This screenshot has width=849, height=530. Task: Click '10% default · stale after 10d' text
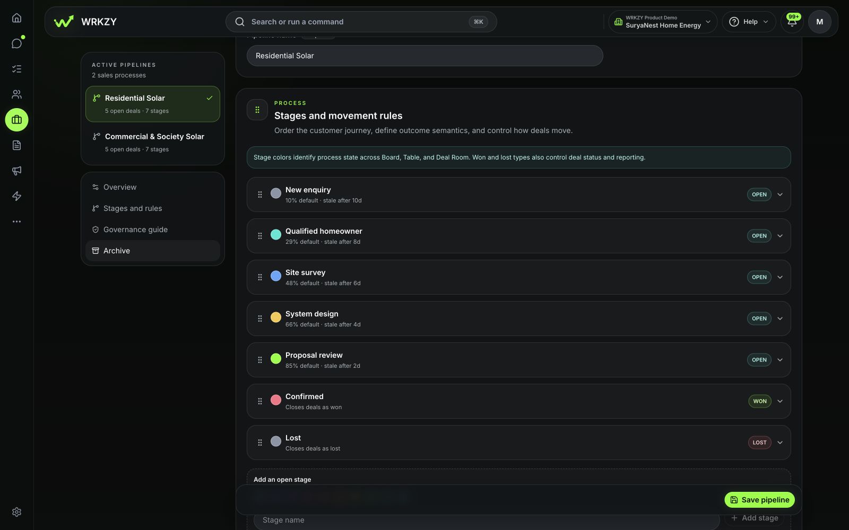324,200
